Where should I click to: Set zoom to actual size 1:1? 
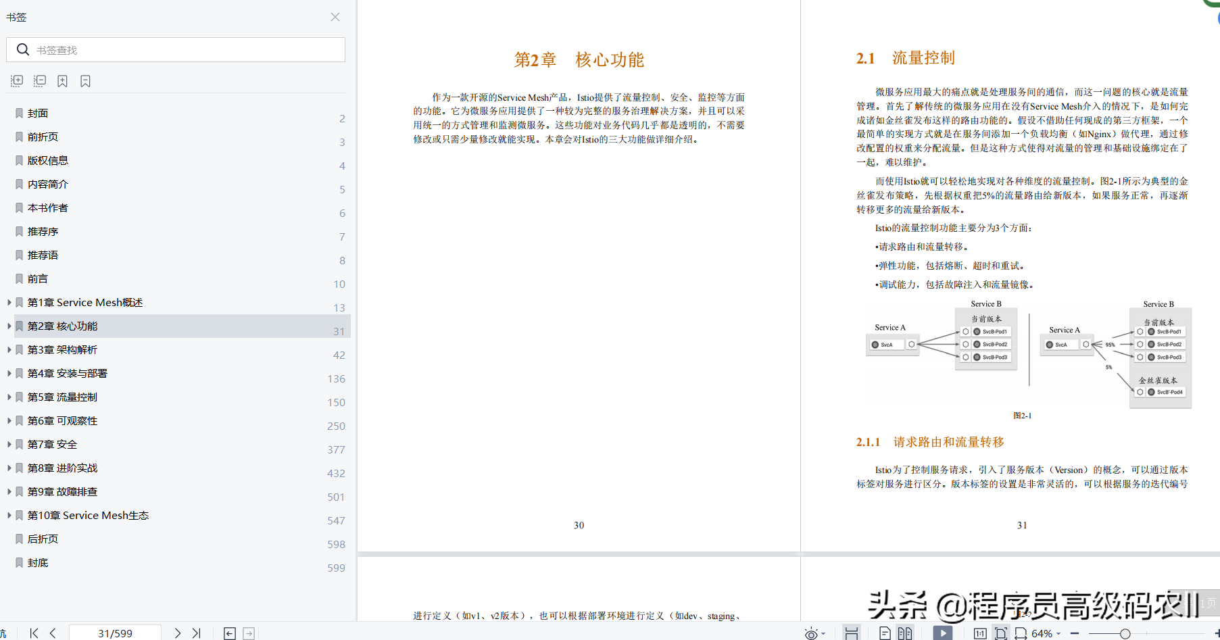[980, 633]
